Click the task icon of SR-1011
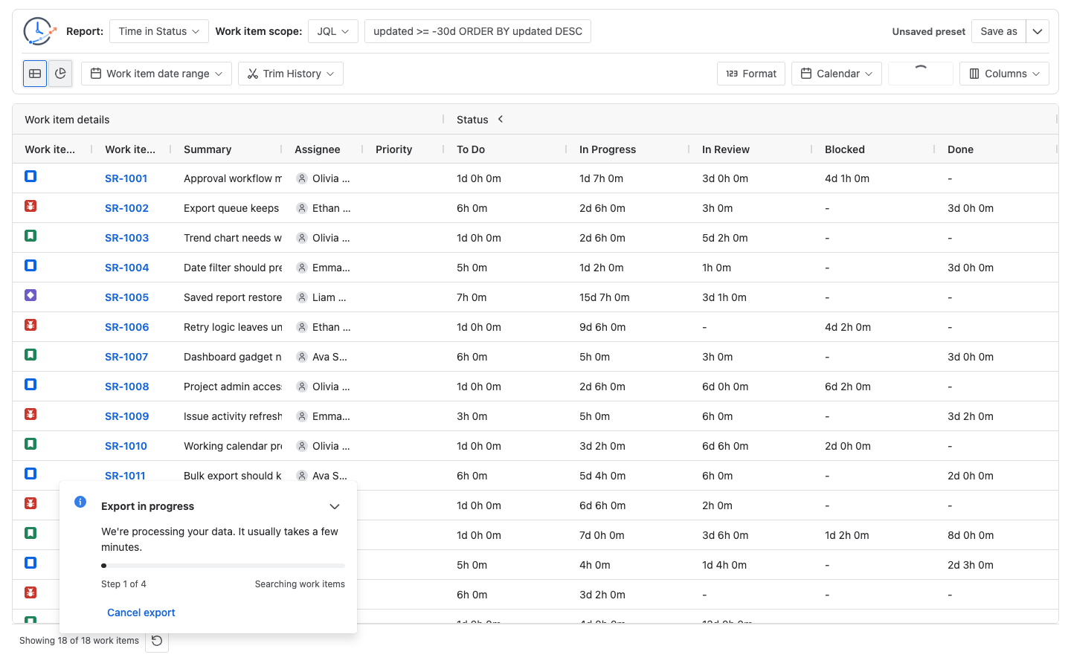This screenshot has width=1071, height=669. [x=30, y=474]
